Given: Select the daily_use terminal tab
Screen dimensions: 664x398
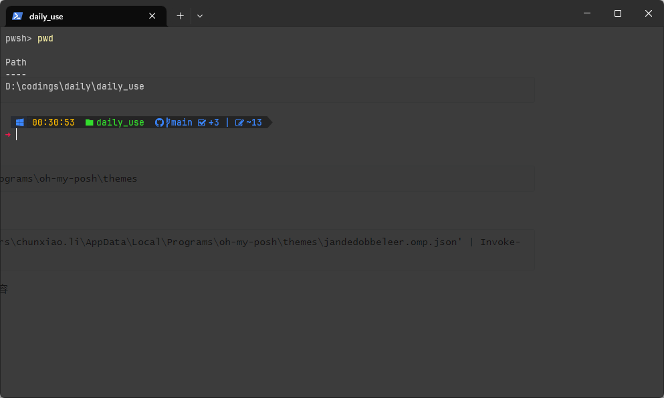Looking at the screenshot, I should coord(86,16).
